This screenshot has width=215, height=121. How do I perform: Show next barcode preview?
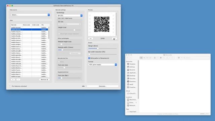[114, 39]
